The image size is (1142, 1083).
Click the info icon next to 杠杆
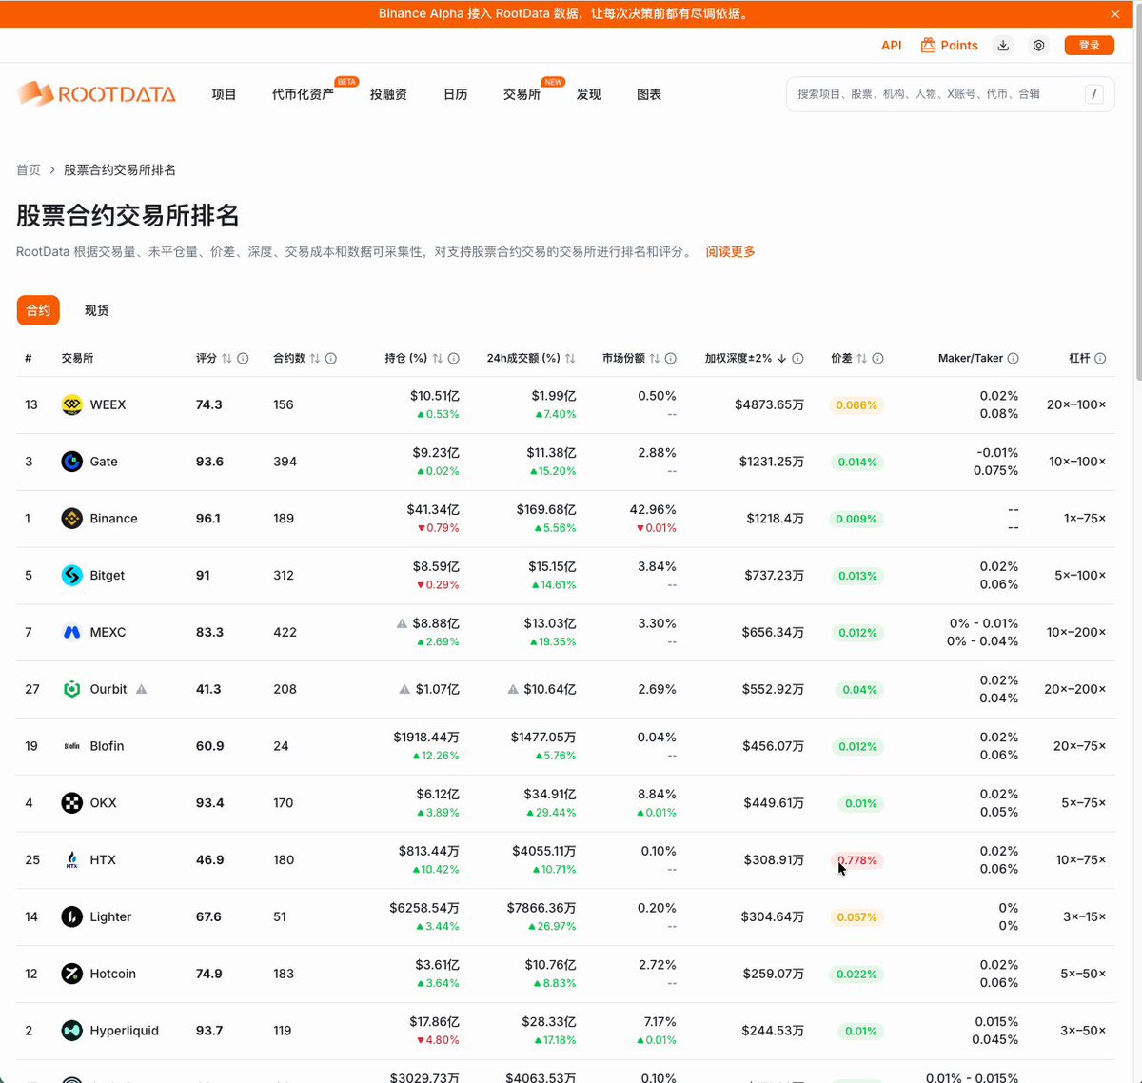1100,359
